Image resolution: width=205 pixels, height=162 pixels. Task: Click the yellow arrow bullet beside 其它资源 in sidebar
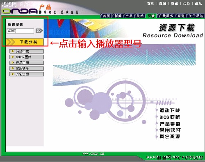pyautogui.click(x=13, y=74)
